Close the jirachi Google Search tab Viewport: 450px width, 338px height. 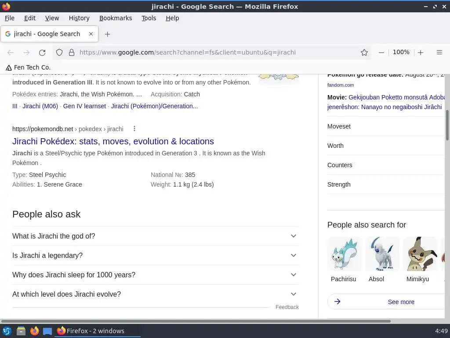[x=91, y=34]
